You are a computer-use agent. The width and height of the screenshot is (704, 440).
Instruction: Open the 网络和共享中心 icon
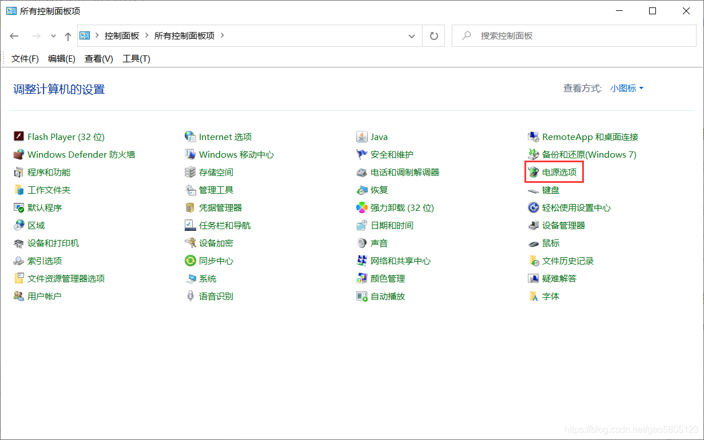pyautogui.click(x=362, y=261)
